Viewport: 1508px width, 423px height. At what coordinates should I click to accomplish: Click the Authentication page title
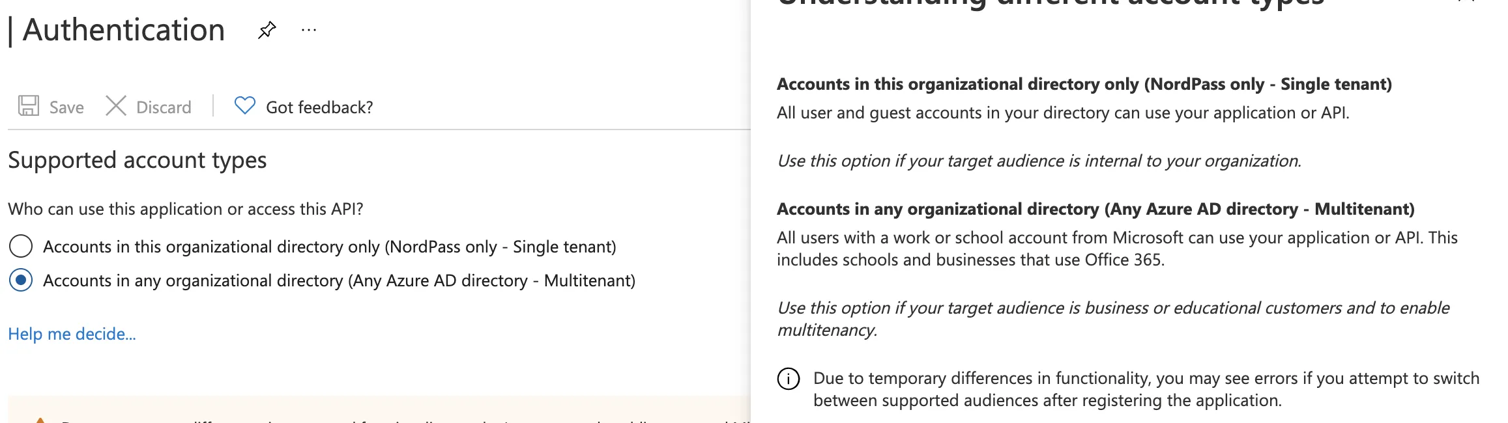click(x=124, y=31)
